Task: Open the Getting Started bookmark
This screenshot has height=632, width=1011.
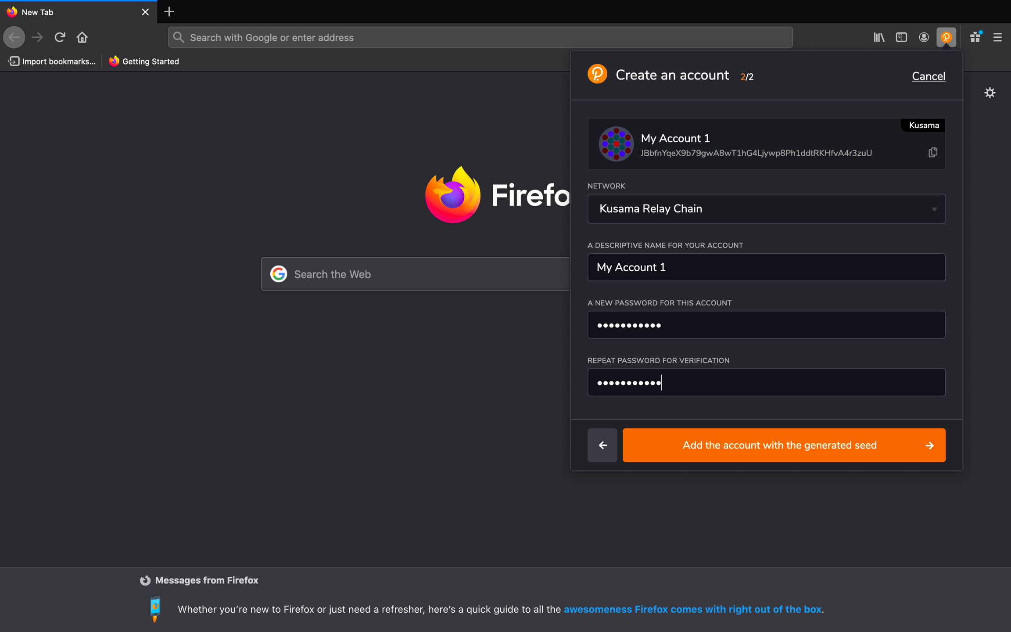Action: tap(144, 61)
